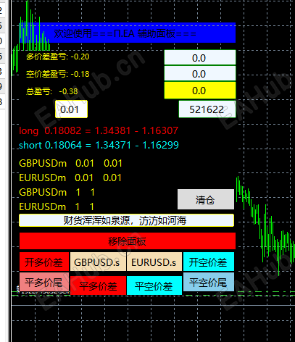Click the GBPUSDm 0.01 0.01 row
The height and width of the screenshot is (342, 295).
click(x=70, y=164)
